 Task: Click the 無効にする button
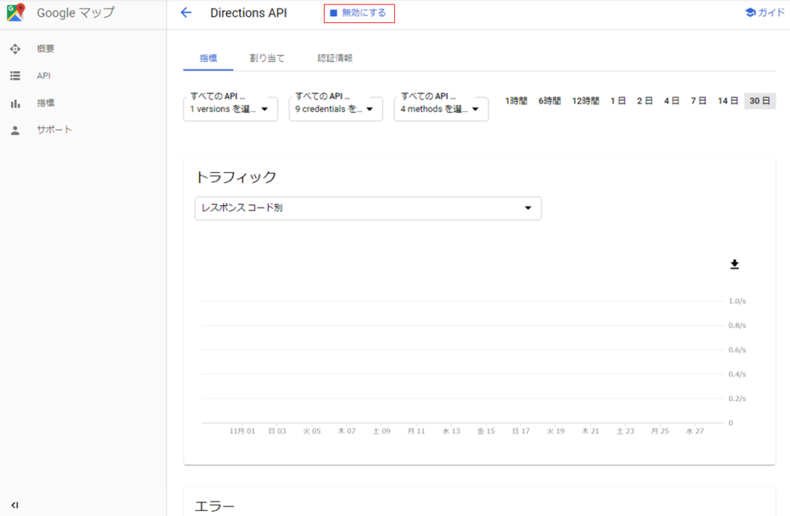[x=360, y=13]
